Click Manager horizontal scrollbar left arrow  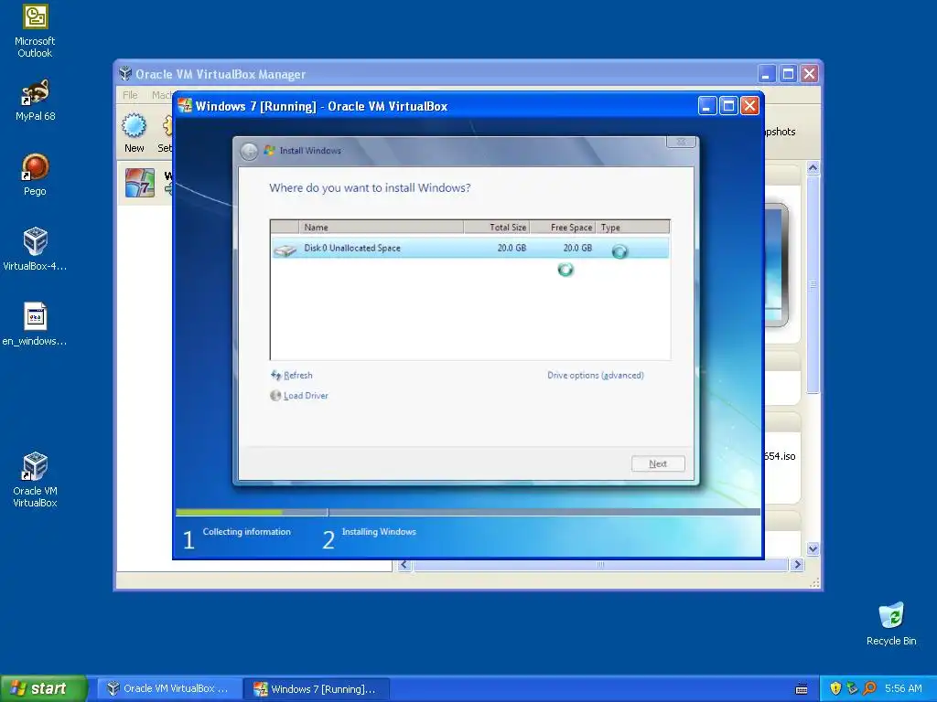[404, 565]
